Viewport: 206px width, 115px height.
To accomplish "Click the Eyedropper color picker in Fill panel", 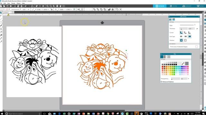I will click(183, 64).
